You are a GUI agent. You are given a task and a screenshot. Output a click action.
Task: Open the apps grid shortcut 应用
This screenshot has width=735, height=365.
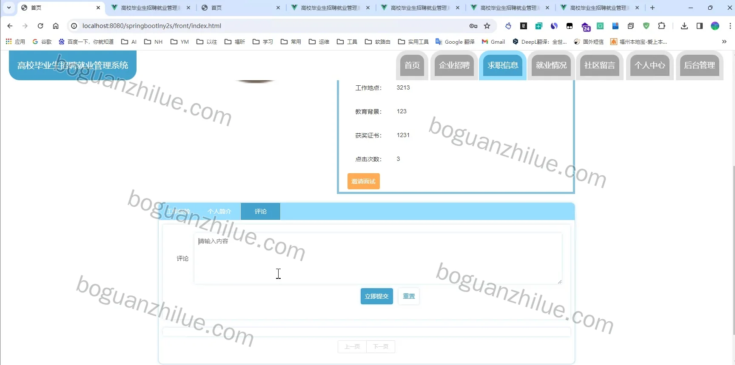point(15,42)
